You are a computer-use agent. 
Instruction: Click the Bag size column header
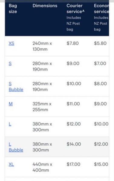pos(13,9)
